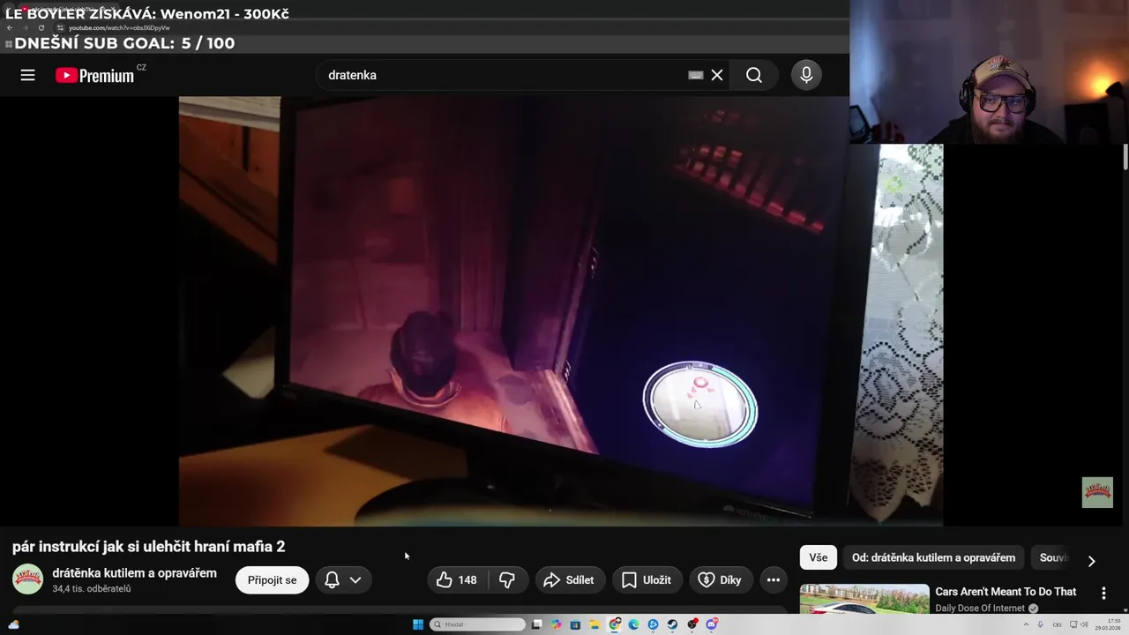
Task: Open the more actions three-dot menu
Action: click(774, 579)
